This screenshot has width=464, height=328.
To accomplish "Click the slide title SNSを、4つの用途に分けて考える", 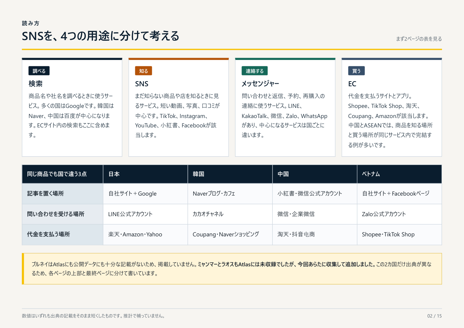I will 101,36.
